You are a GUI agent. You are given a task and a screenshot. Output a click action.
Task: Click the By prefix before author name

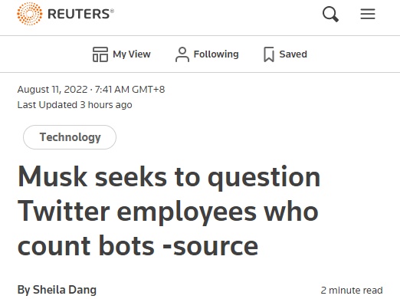[24, 290]
